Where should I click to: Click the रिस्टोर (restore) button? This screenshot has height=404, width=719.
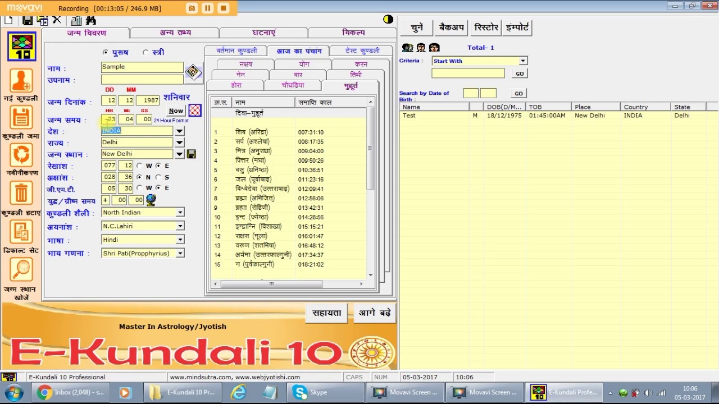click(486, 27)
